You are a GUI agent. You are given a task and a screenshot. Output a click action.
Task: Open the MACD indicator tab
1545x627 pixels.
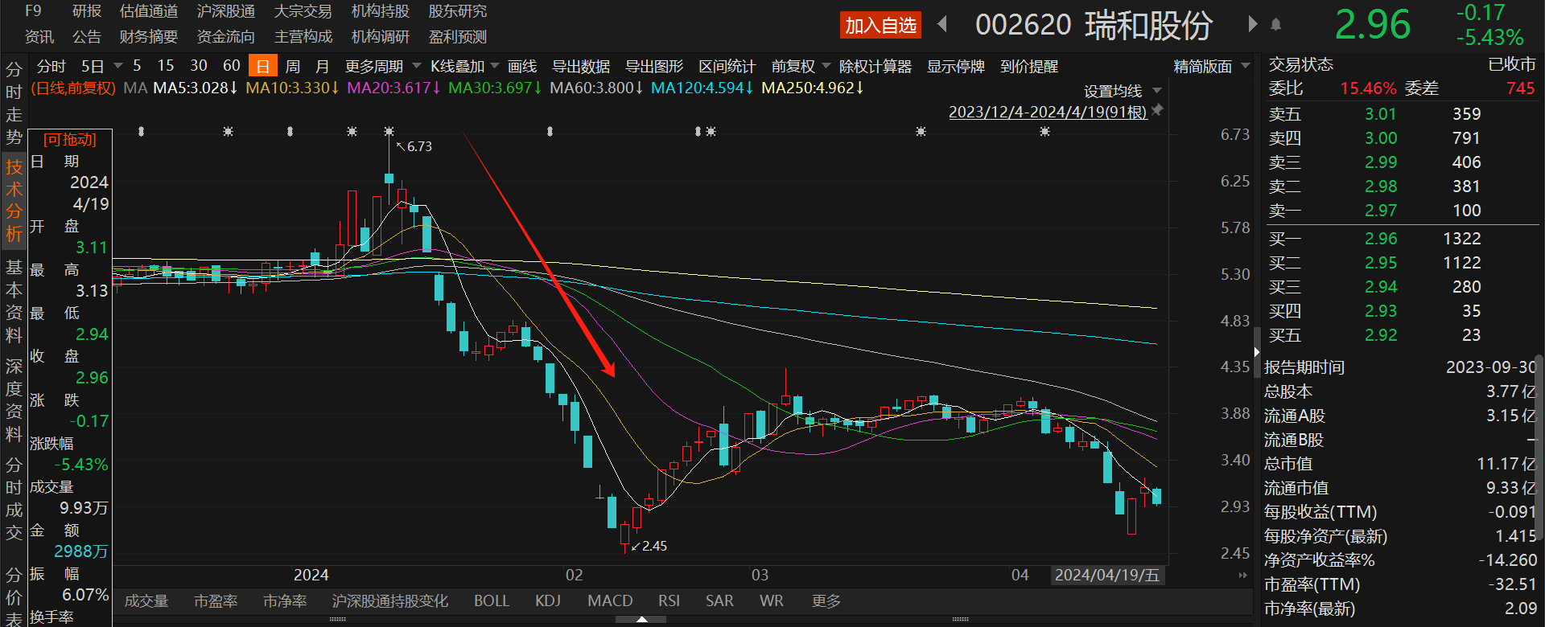point(609,601)
